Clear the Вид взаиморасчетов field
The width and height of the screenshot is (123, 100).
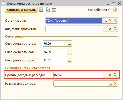tap(110, 29)
